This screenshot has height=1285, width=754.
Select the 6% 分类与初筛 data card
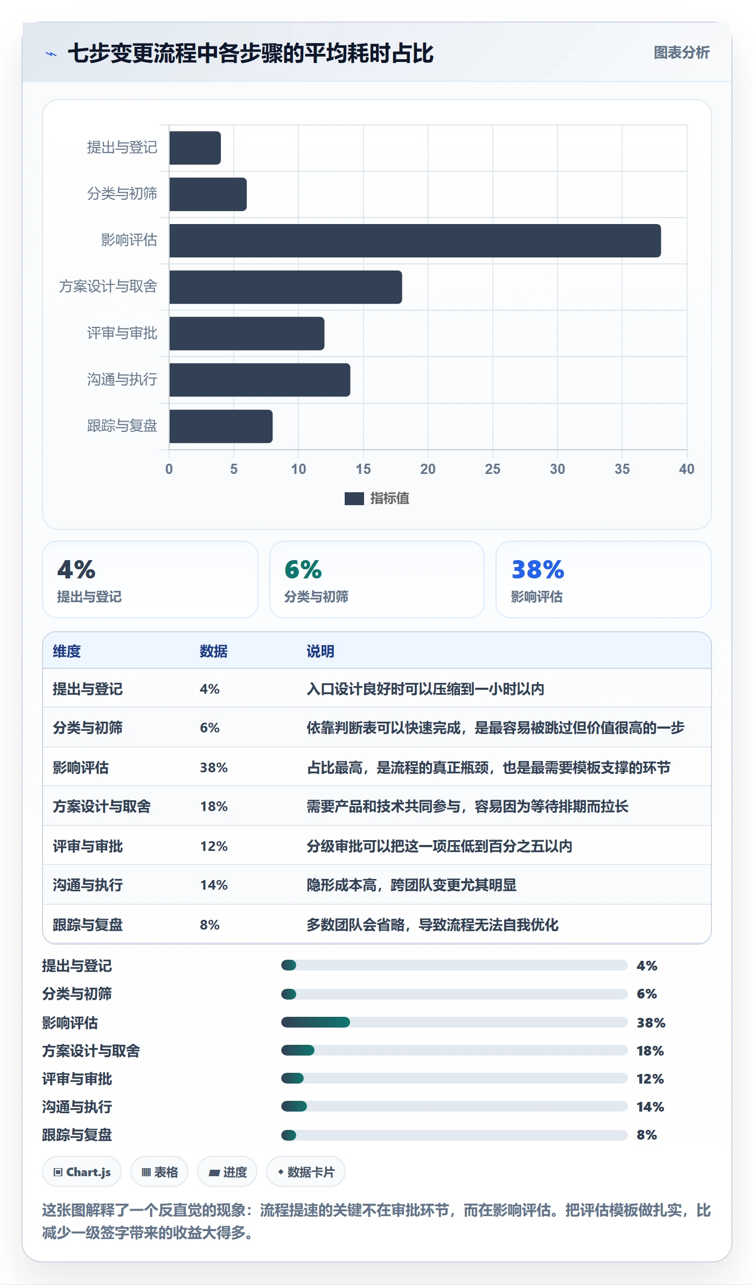click(377, 579)
